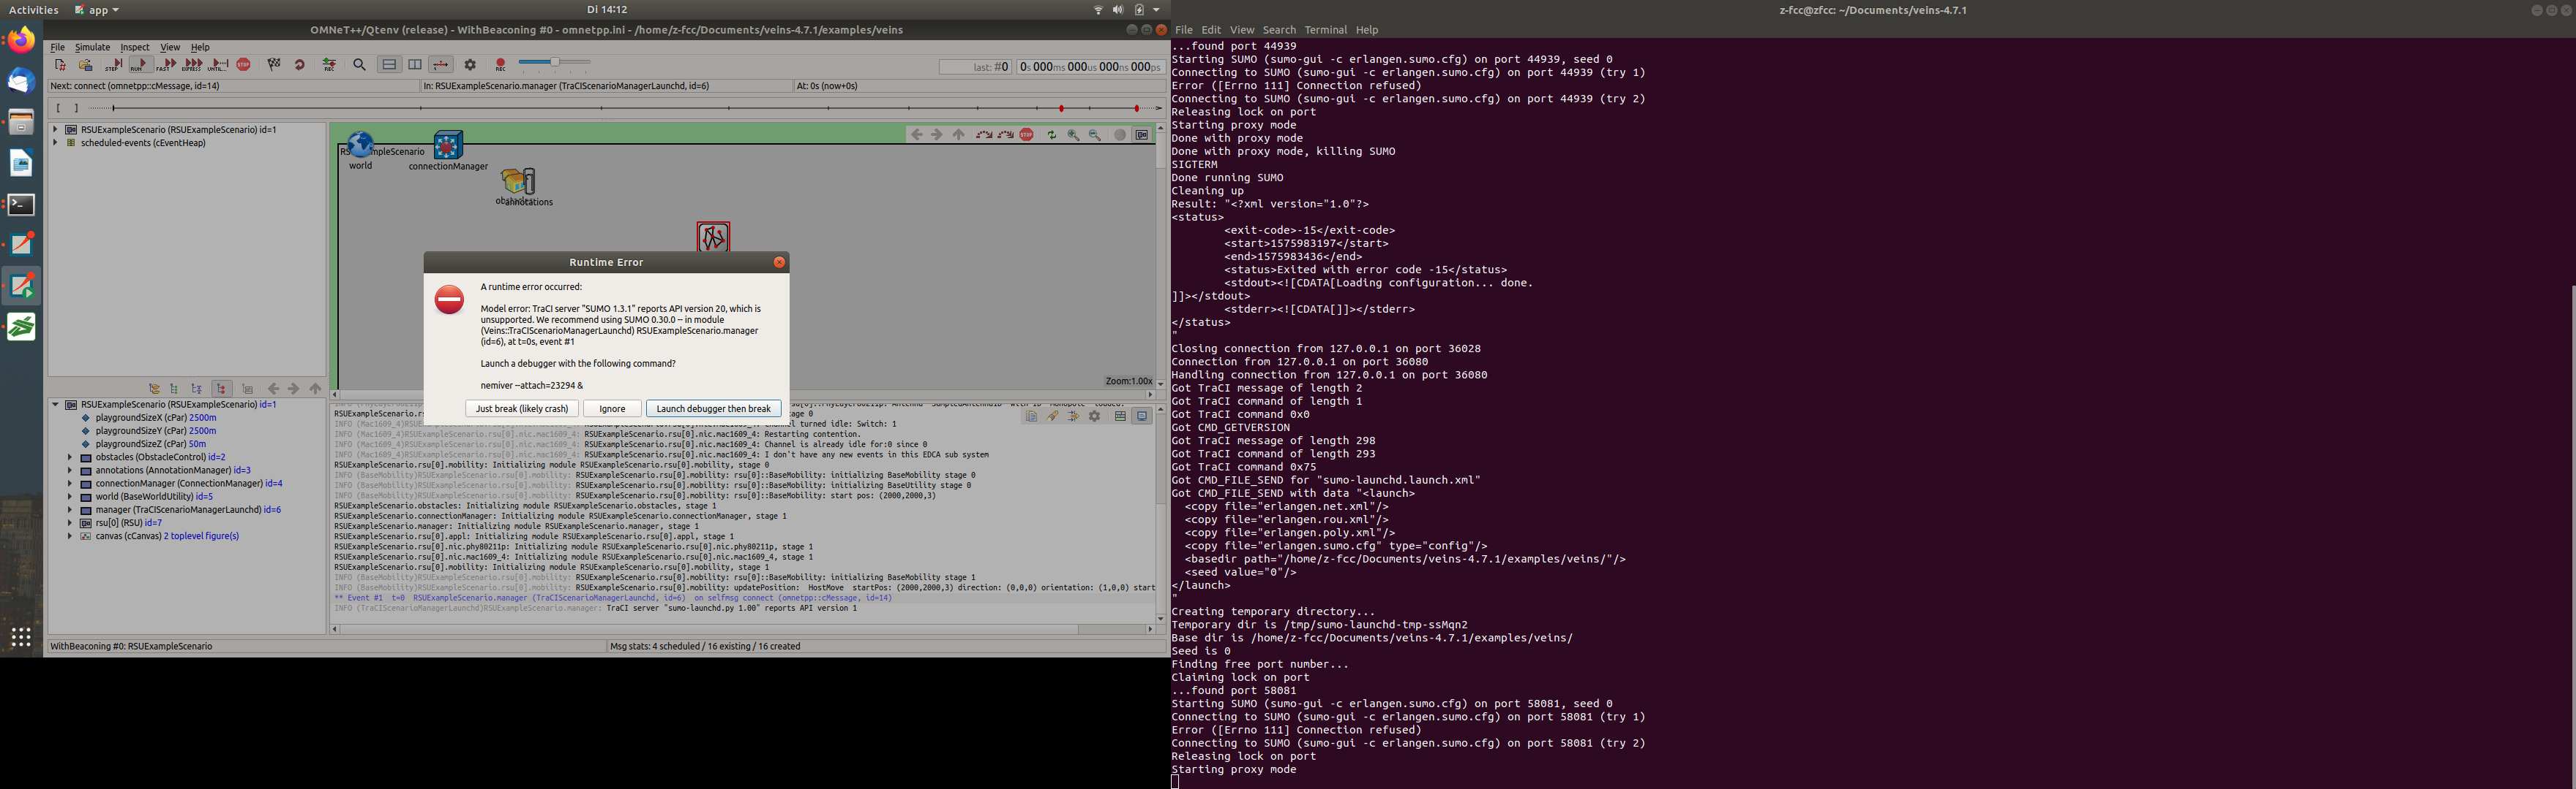Click the canvas zoom out icon
Image resolution: width=2576 pixels, height=789 pixels.
tap(1094, 135)
